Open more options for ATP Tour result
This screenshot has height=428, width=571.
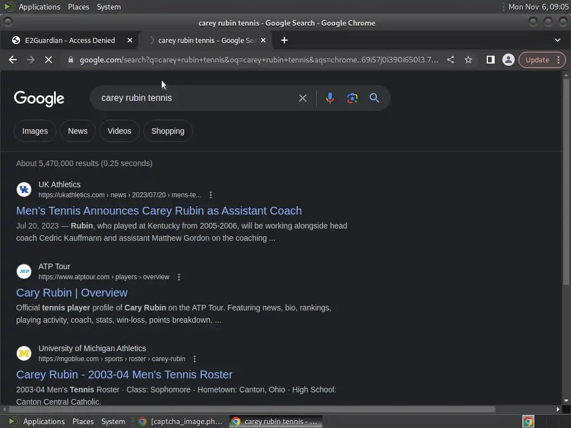pyautogui.click(x=179, y=277)
